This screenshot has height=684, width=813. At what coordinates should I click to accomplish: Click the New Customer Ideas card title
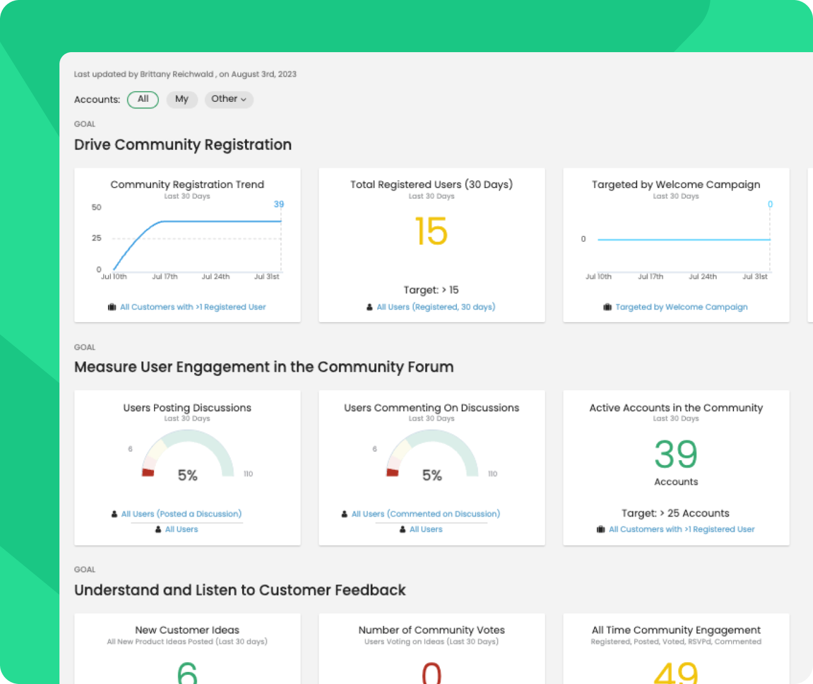pos(187,630)
